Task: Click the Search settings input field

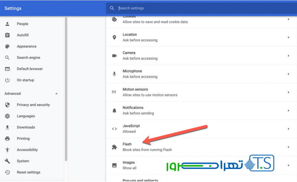Action: pyautogui.click(x=204, y=8)
